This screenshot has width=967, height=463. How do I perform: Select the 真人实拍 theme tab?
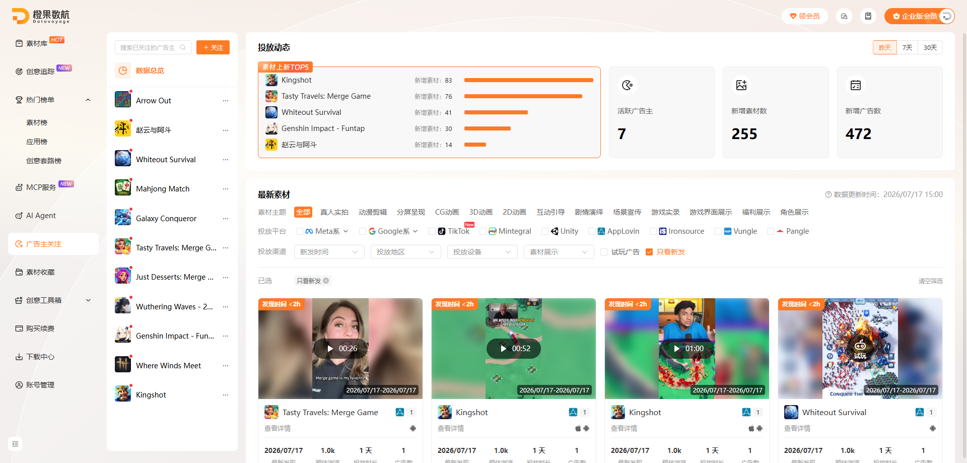(x=334, y=212)
